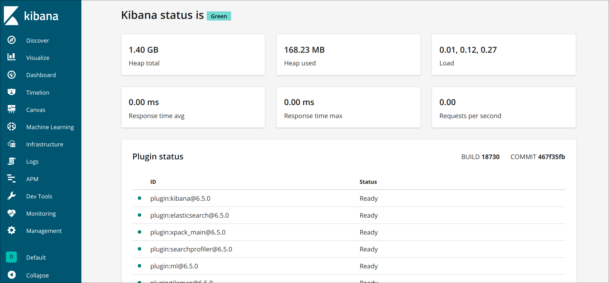The height and width of the screenshot is (283, 609).
Task: Click the kibana wordmark text
Action: click(41, 16)
